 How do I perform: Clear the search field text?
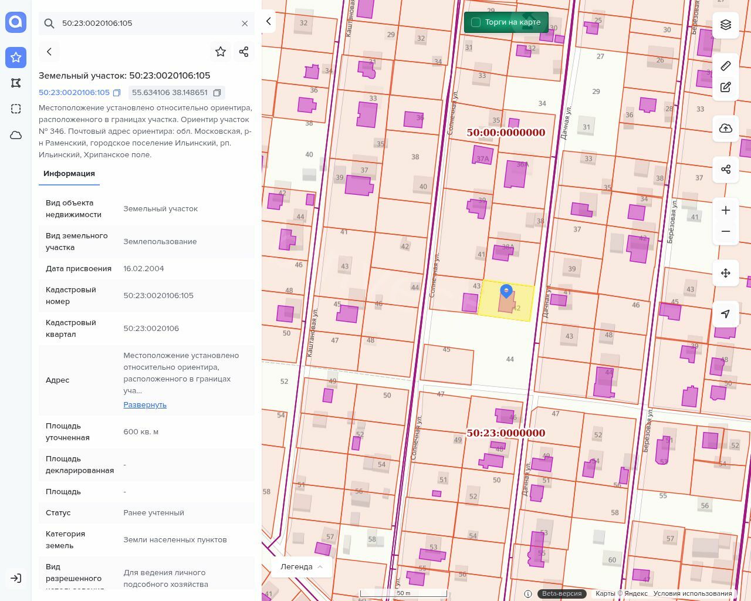click(x=245, y=23)
